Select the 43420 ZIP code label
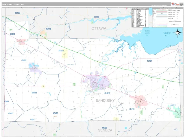This screenshot has height=139, width=185. coord(107,93)
